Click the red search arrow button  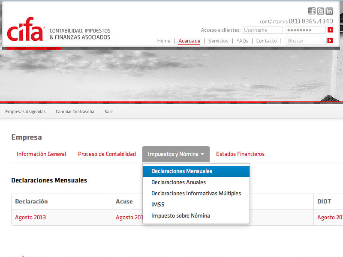pos(330,41)
